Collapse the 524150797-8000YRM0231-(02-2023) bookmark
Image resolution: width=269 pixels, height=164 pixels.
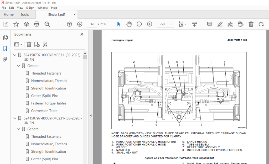coord(15,55)
